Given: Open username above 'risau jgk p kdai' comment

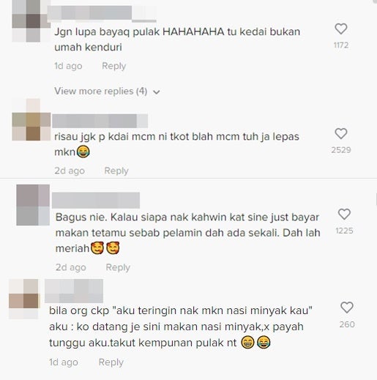Looking at the screenshot, I should [100, 121].
